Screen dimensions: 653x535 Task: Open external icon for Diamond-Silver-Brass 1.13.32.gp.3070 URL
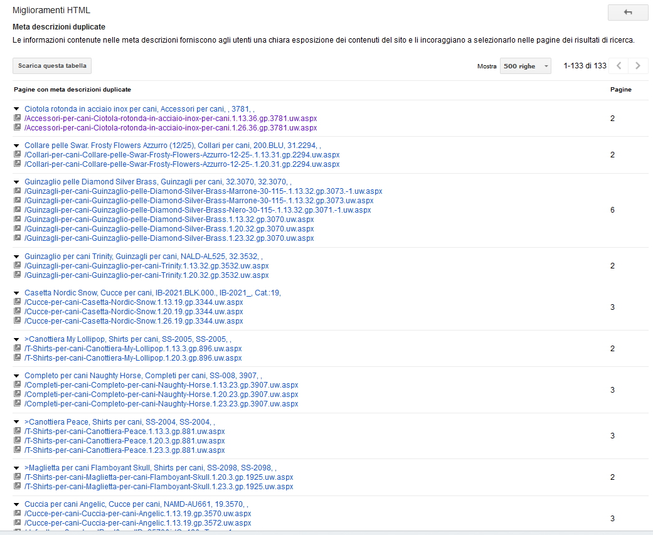coord(17,219)
